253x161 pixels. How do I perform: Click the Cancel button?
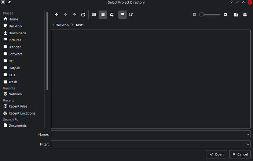(x=240, y=154)
